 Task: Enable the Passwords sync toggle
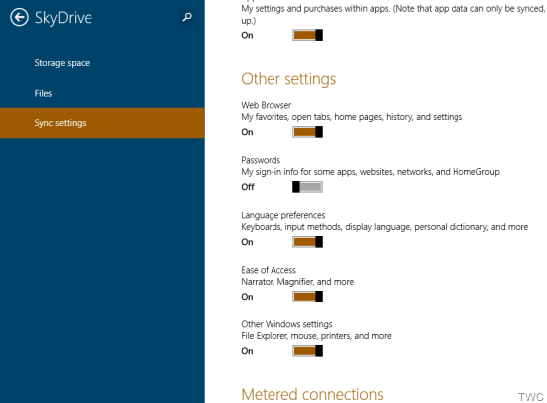tap(307, 187)
